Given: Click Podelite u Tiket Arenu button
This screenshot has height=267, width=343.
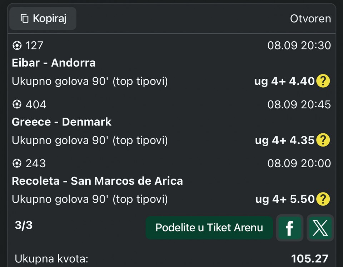Looking at the screenshot, I should pyautogui.click(x=209, y=228).
